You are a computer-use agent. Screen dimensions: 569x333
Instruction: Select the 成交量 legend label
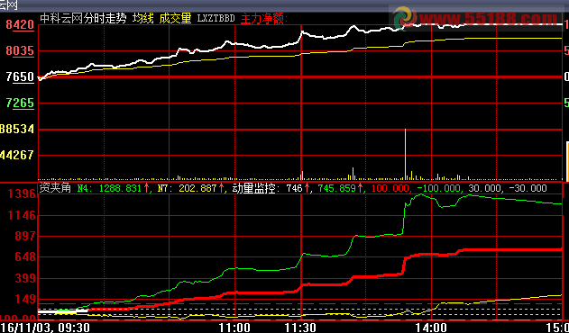(175, 18)
